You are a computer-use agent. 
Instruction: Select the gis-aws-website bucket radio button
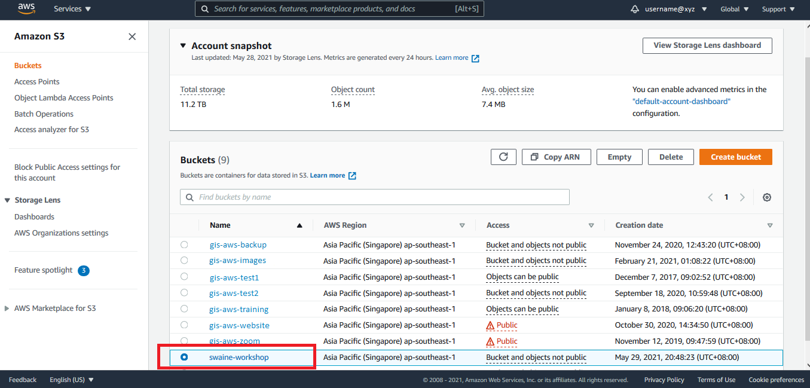coord(184,325)
